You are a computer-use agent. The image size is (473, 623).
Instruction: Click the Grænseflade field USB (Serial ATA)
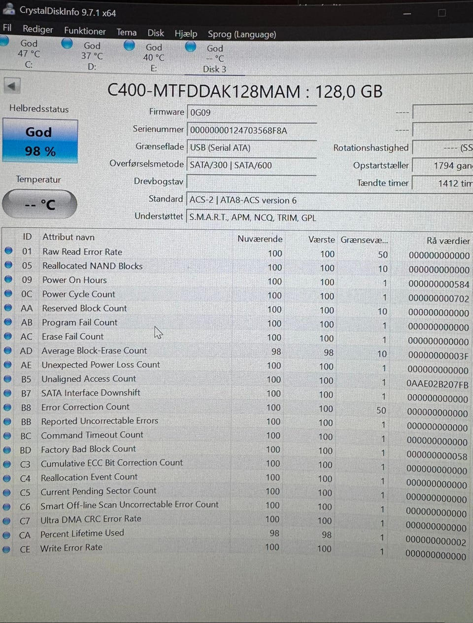coord(251,147)
